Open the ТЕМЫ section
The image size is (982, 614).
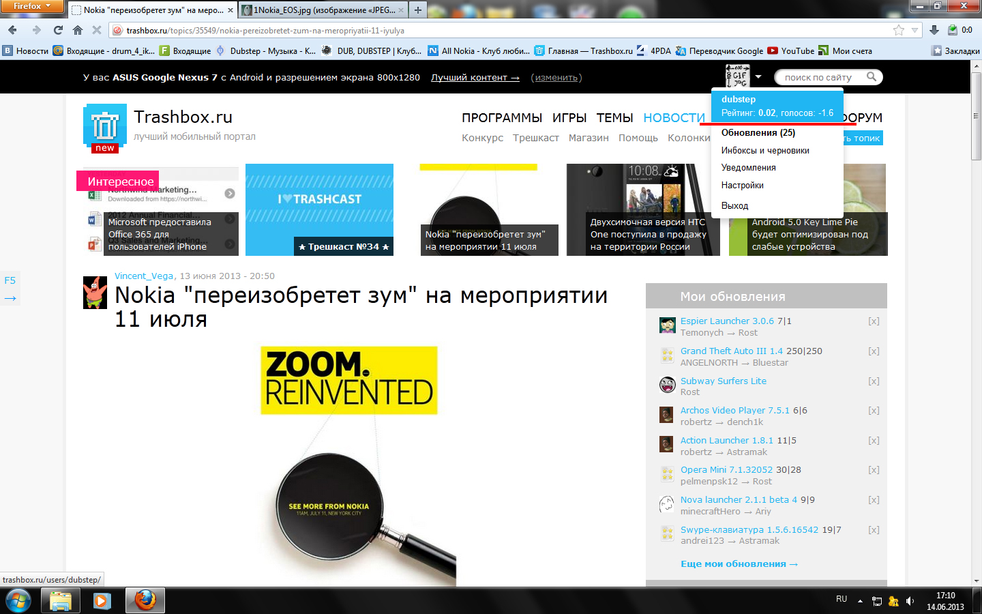coord(615,117)
